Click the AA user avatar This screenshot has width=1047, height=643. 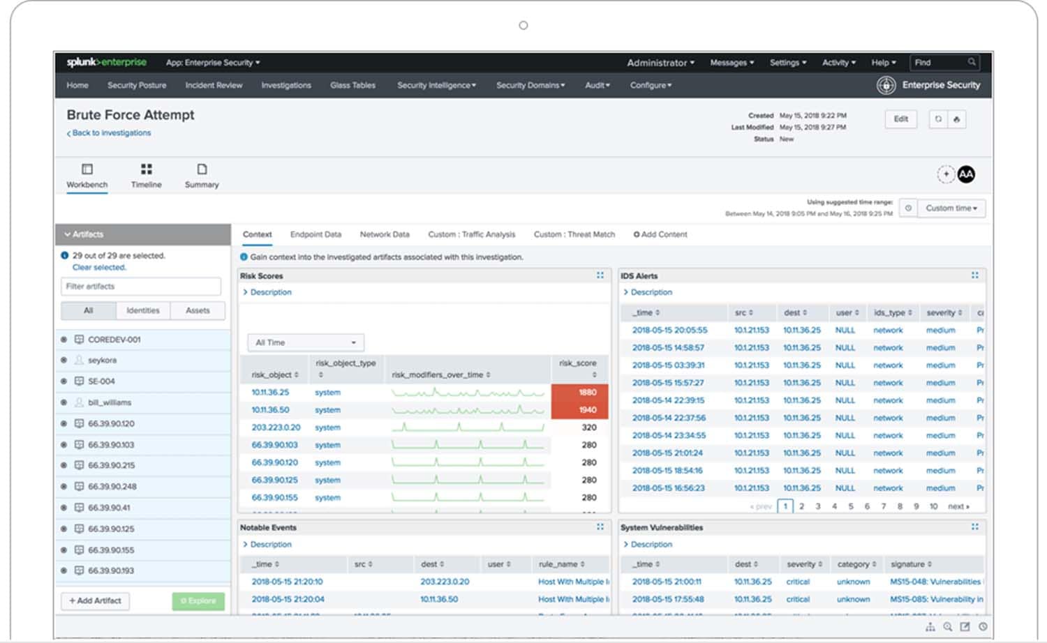966,174
